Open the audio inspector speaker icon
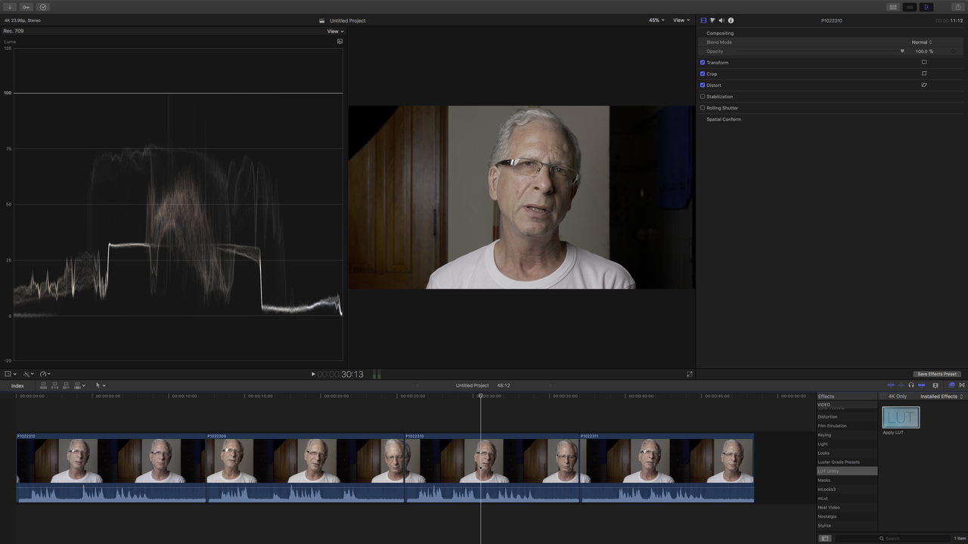Image resolution: width=968 pixels, height=544 pixels. pyautogui.click(x=721, y=20)
